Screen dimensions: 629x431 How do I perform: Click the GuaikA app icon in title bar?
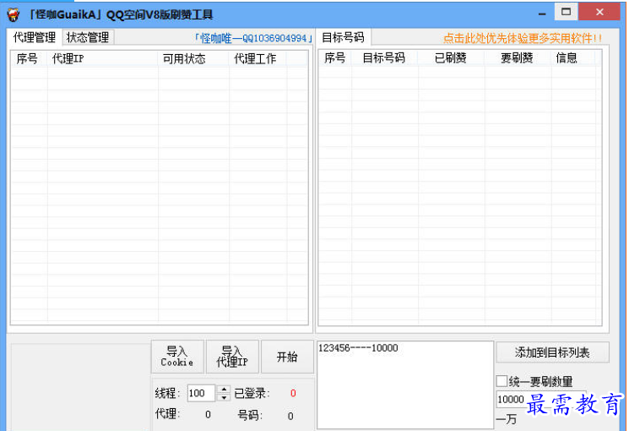14,15
